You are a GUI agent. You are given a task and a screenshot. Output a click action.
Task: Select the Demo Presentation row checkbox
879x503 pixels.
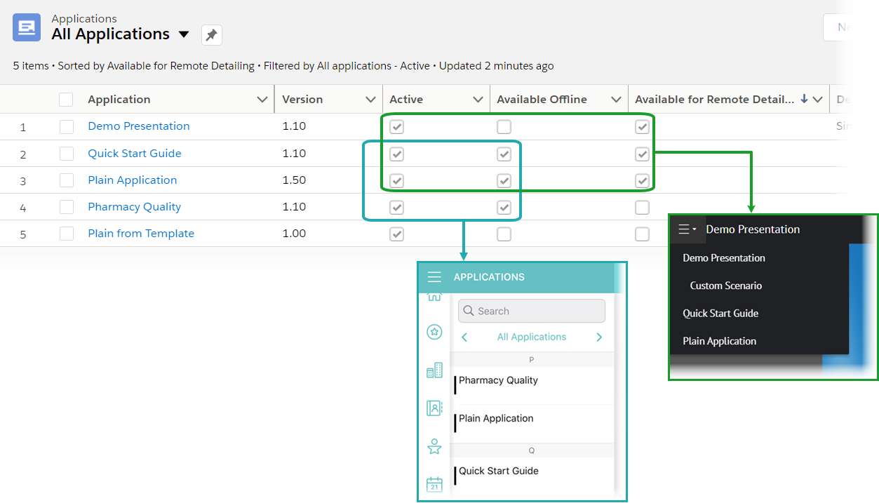pyautogui.click(x=67, y=127)
